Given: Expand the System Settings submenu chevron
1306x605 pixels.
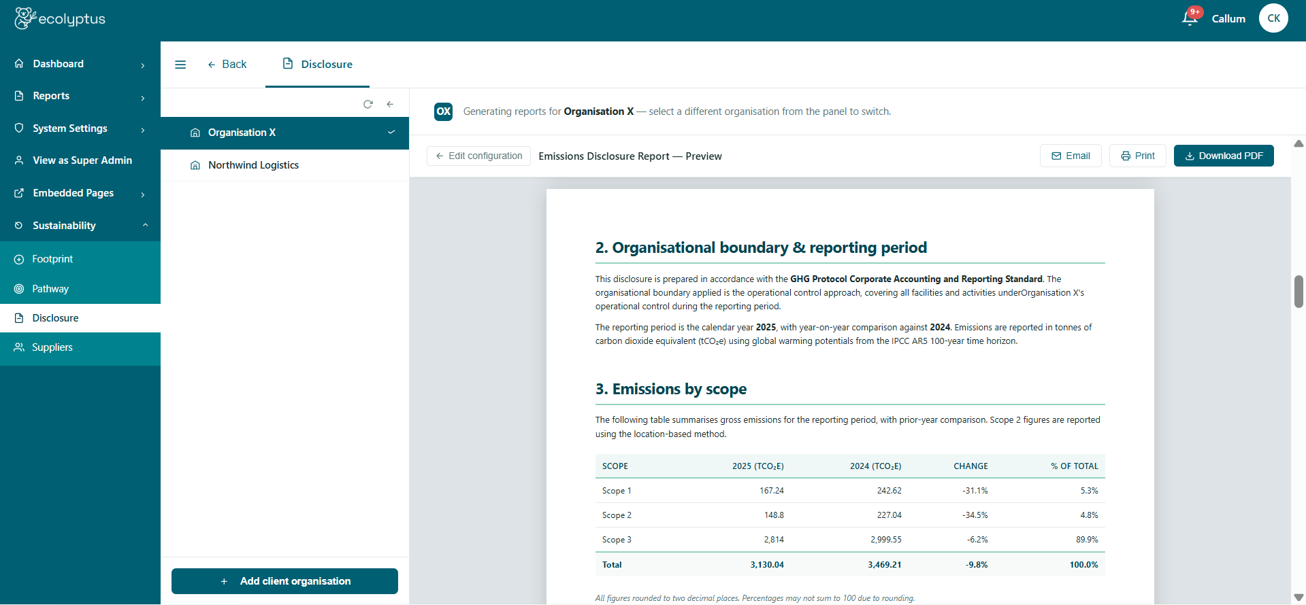Looking at the screenshot, I should tap(143, 130).
